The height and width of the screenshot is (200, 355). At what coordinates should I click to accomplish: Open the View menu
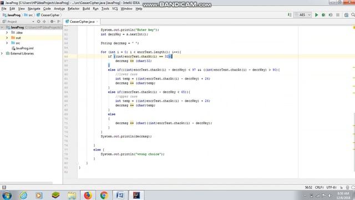click(x=21, y=9)
